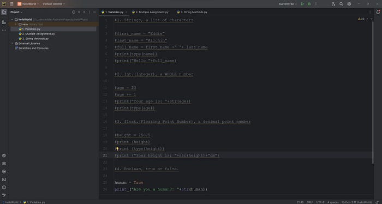This screenshot has width=382, height=204.
Task: Open Git version control tool window icon
Action: (4, 195)
